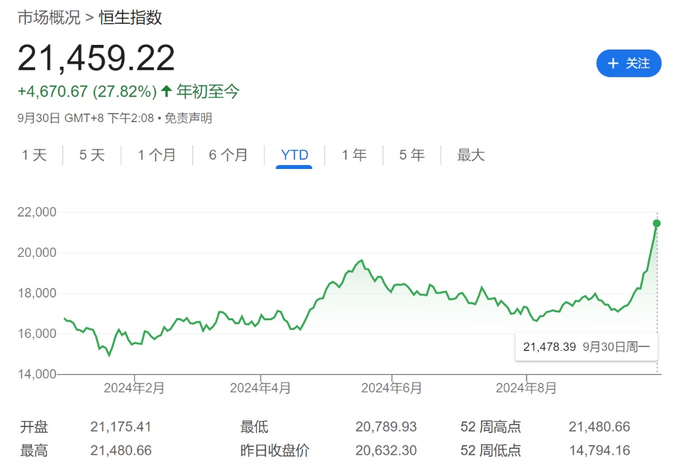Switch to the 5 天 tab
The width and height of the screenshot is (676, 472).
[x=92, y=155]
